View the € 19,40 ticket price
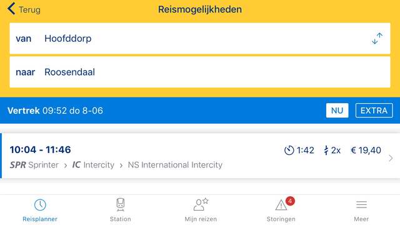Viewport: 400px width, 225px height. (366, 150)
